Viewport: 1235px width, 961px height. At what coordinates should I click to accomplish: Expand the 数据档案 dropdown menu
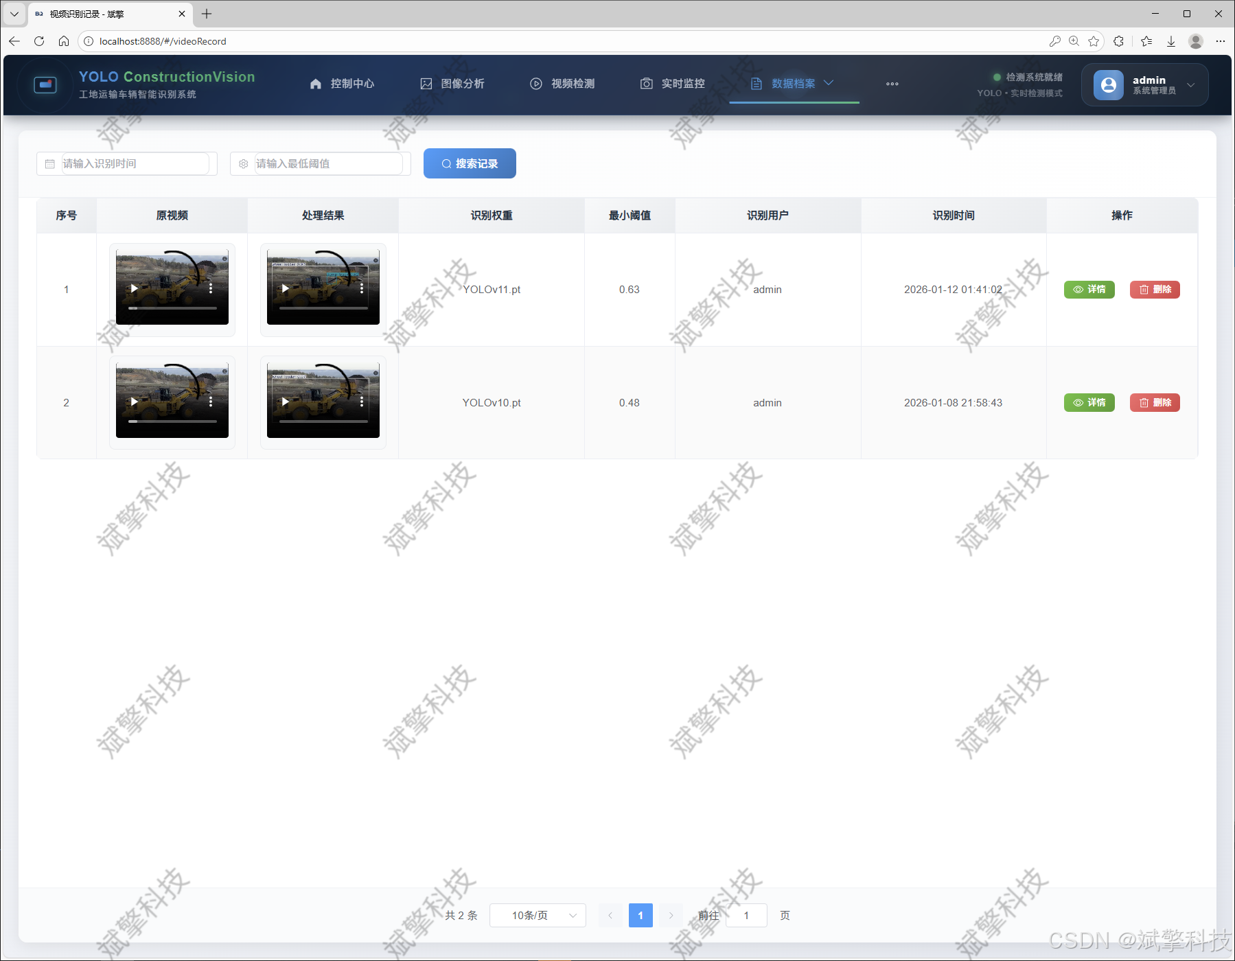click(x=794, y=84)
